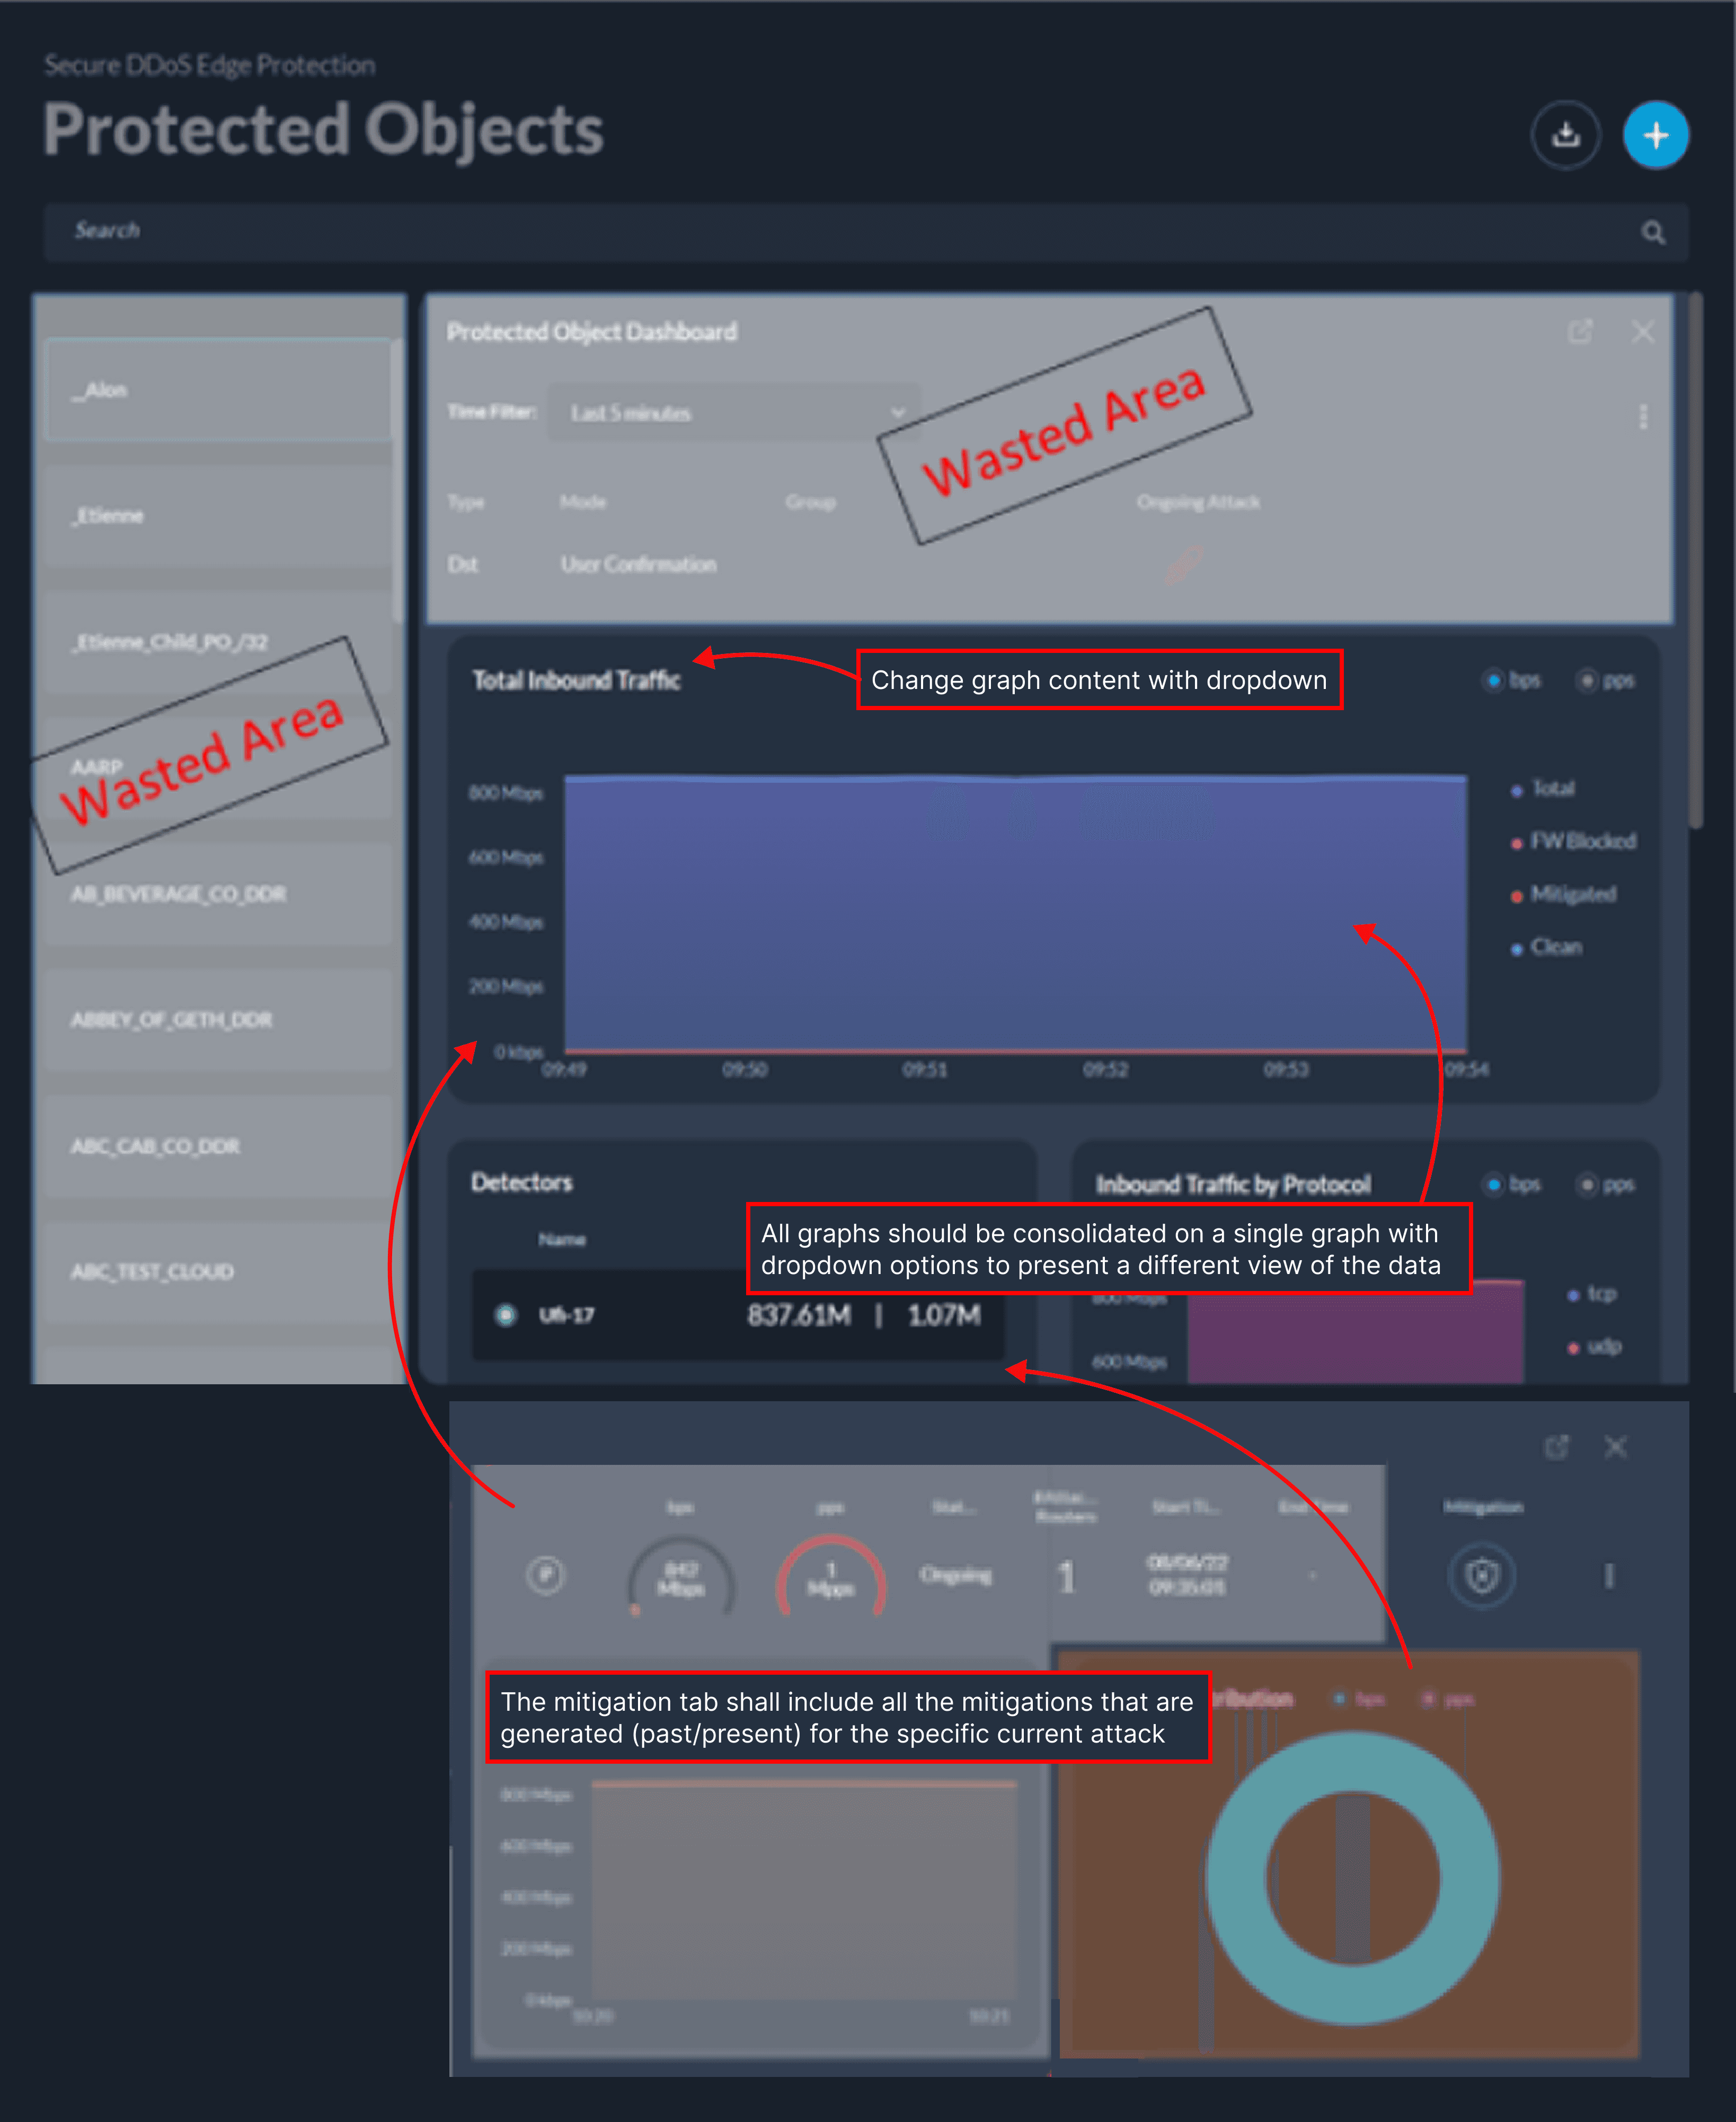The width and height of the screenshot is (1736, 2122).
Task: Open the Time Filter Last 5 minutes dropdown
Action: click(733, 413)
